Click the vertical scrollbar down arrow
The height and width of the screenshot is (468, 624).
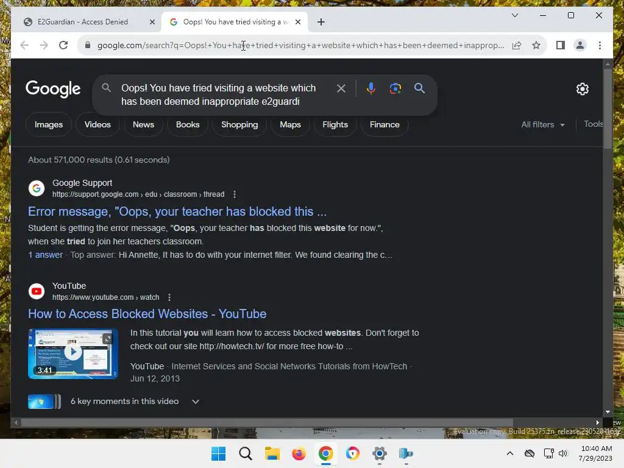tap(608, 412)
